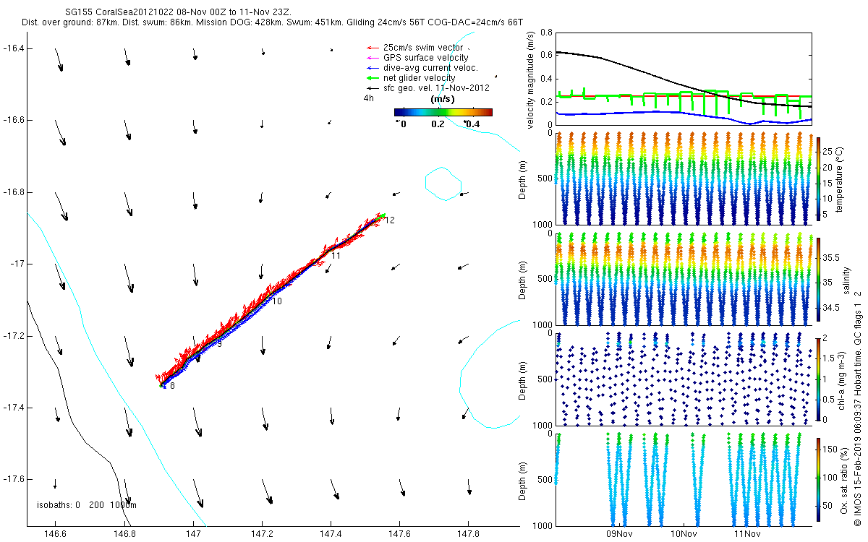Click the '146.6' longitude tick label
This screenshot has width=868, height=542.
click(55, 535)
